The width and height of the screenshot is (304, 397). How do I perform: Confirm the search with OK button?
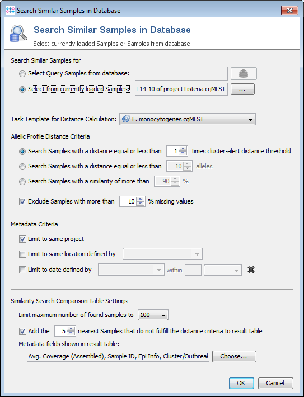pyautogui.click(x=241, y=383)
